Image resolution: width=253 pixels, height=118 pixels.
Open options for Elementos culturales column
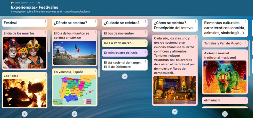[246, 21]
